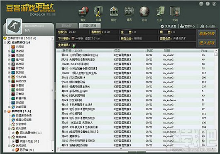Click the 功能页面 browser icon
220x154 pixels.
click(13, 107)
